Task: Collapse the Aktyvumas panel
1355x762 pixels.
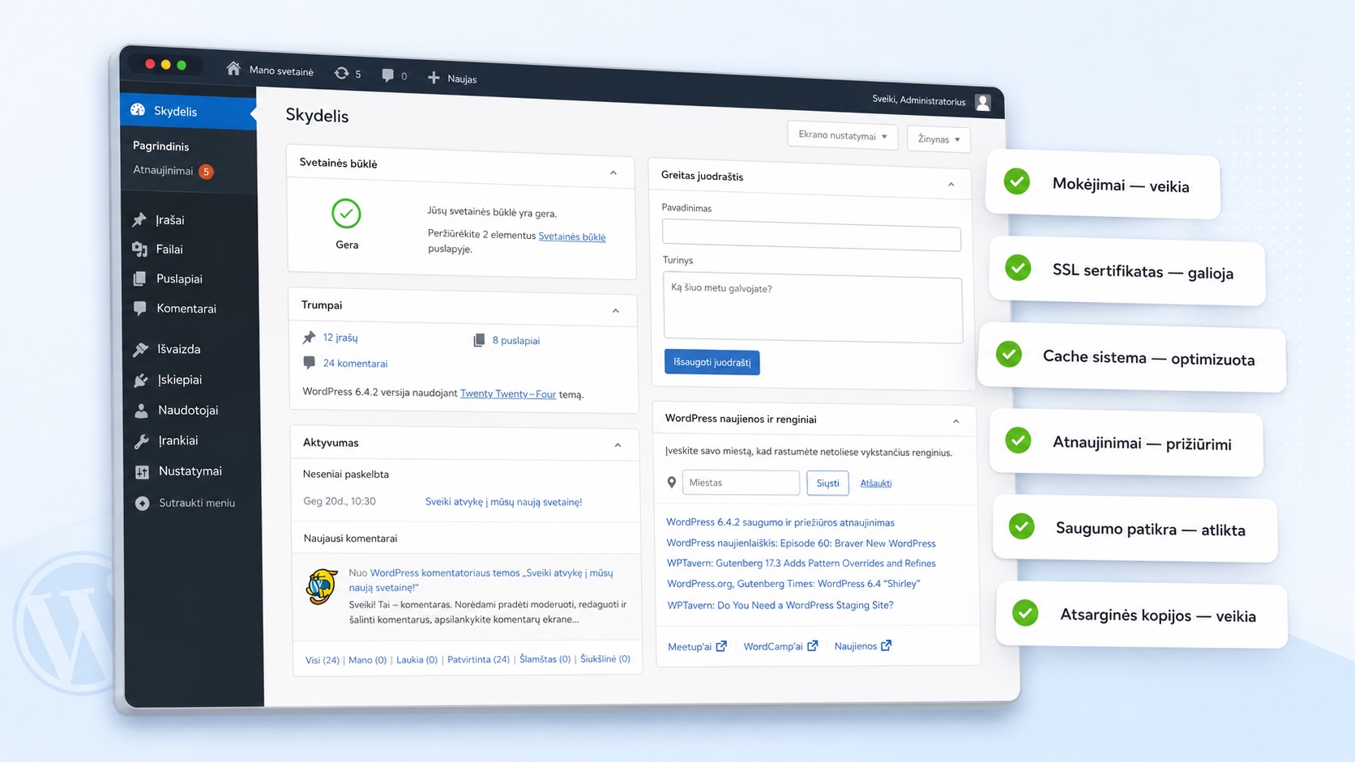Action: [618, 445]
